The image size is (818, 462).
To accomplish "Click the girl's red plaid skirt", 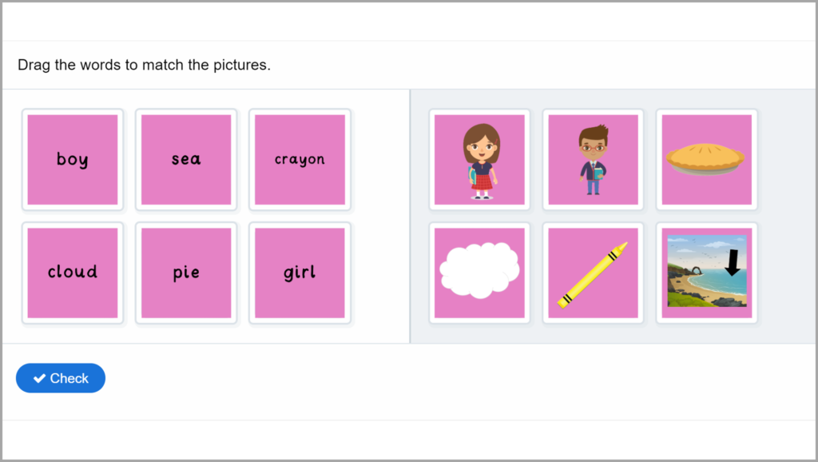I will coord(482,183).
